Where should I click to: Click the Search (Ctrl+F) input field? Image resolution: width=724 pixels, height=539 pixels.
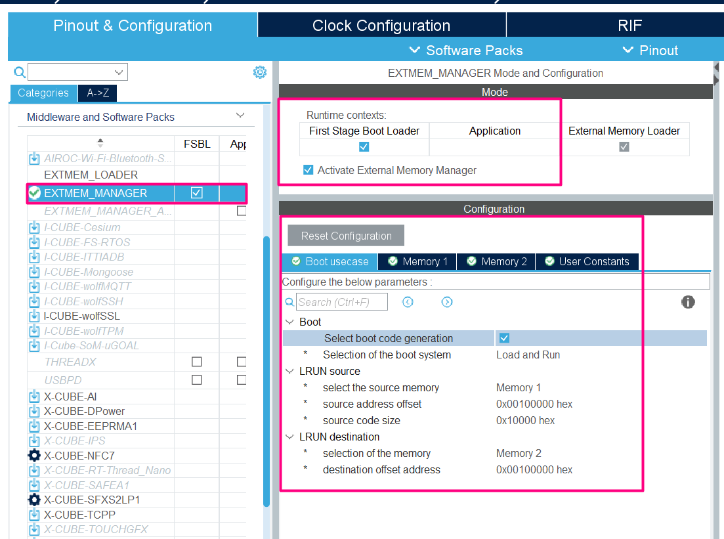(342, 301)
